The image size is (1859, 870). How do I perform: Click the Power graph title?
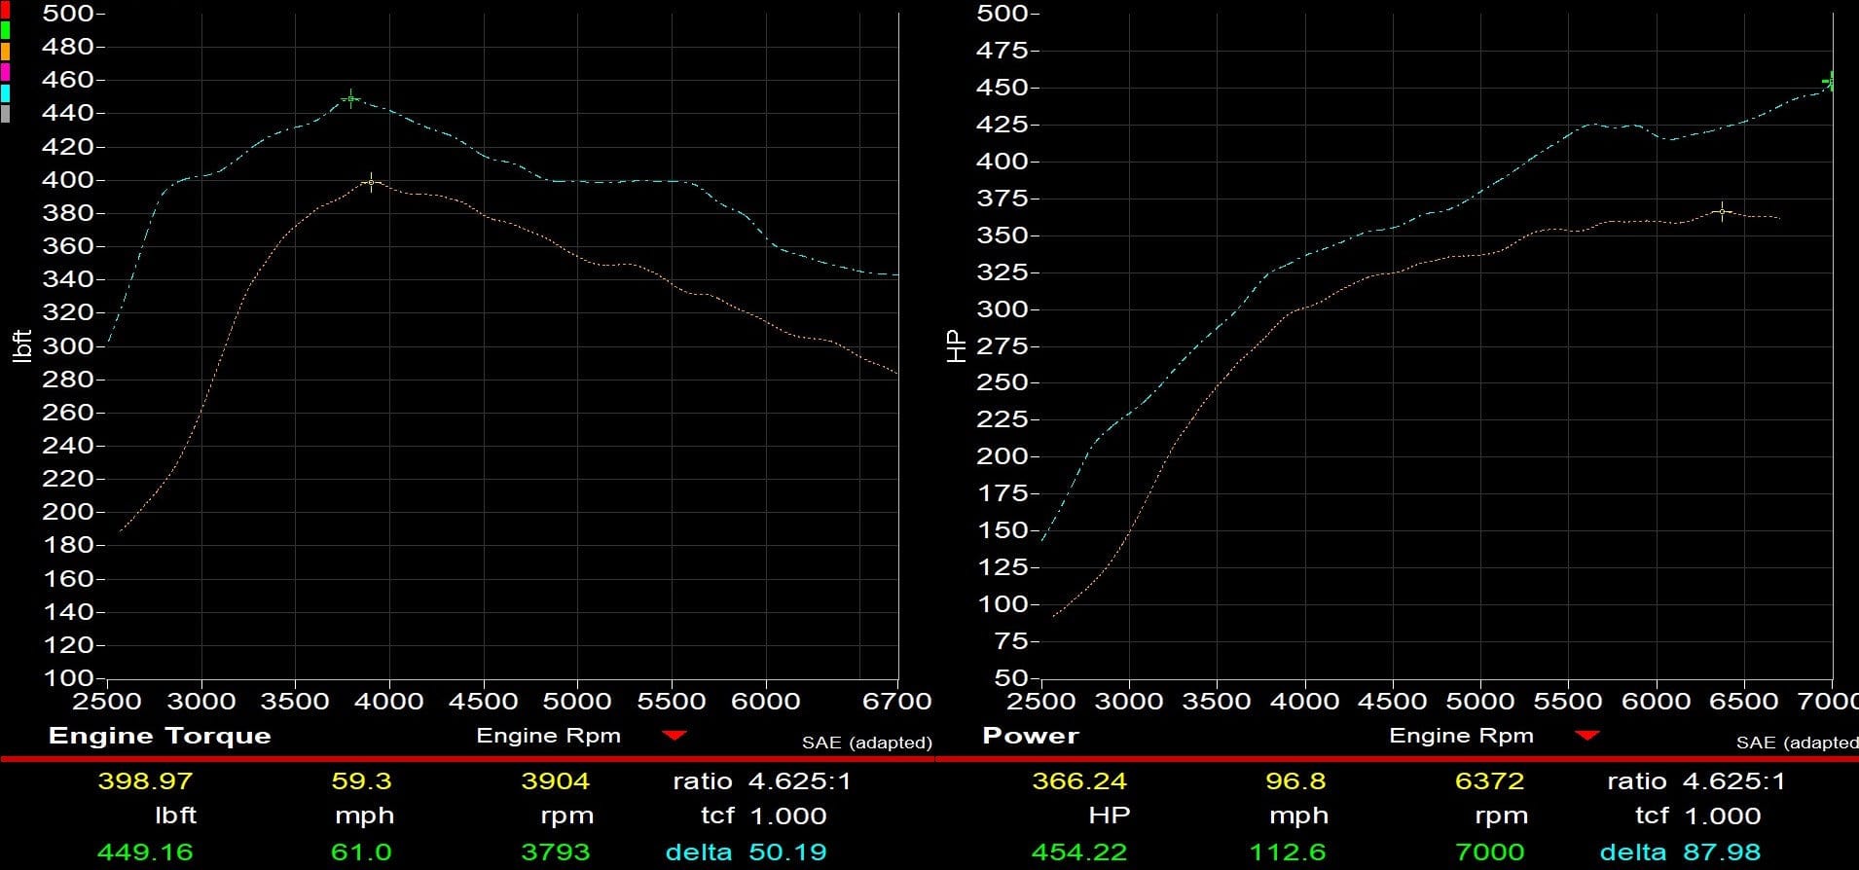(x=1031, y=736)
